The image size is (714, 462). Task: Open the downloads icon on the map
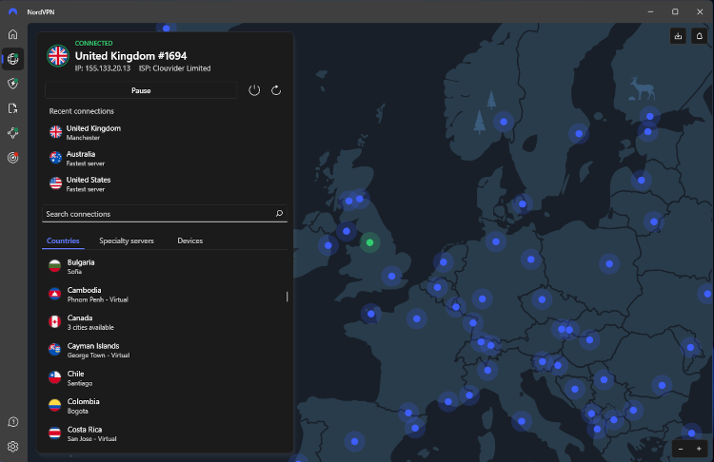tap(678, 36)
